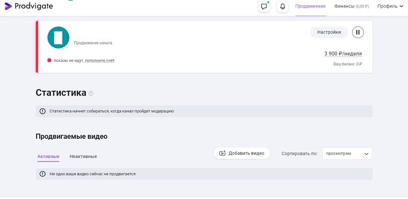Viewport: 408px width, 199px height.
Task: Open the Настройки button
Action: (x=329, y=32)
